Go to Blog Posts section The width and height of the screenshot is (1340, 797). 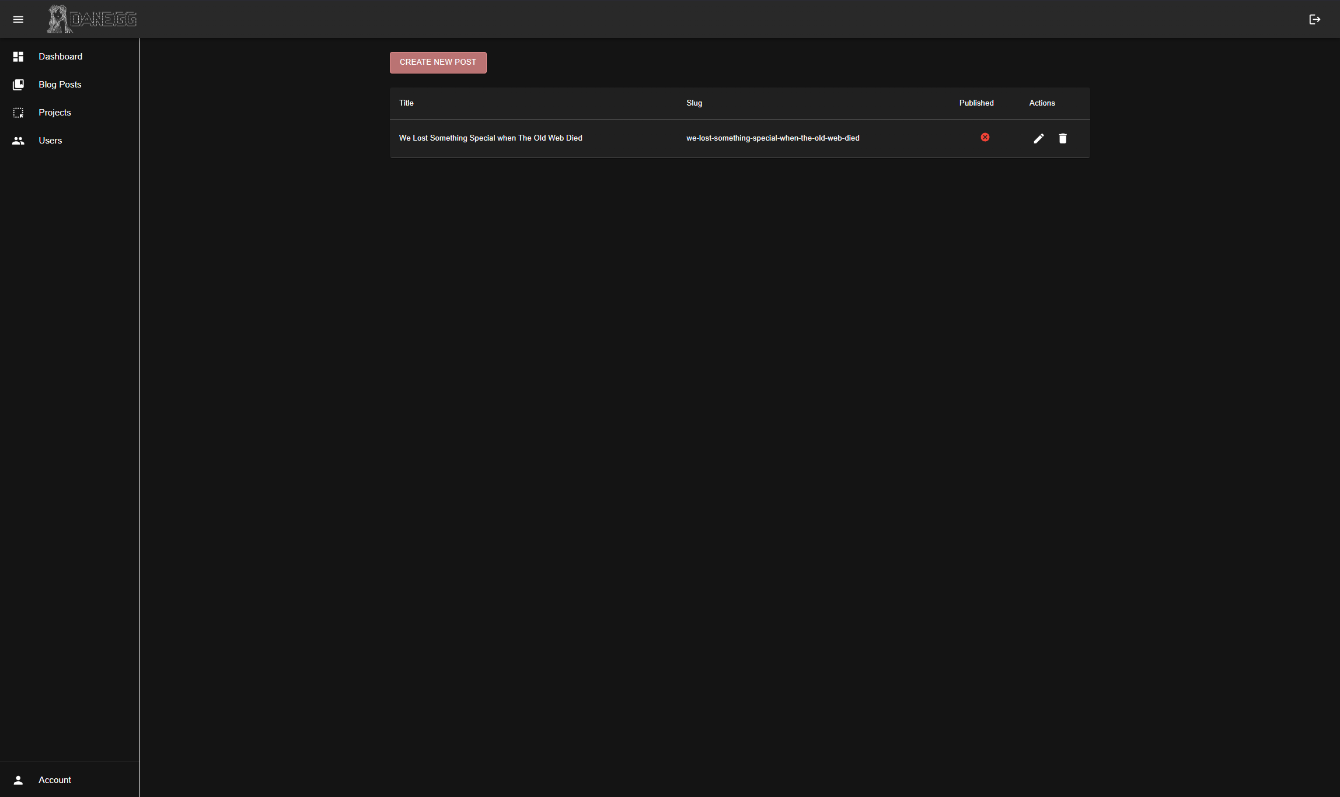coord(60,85)
